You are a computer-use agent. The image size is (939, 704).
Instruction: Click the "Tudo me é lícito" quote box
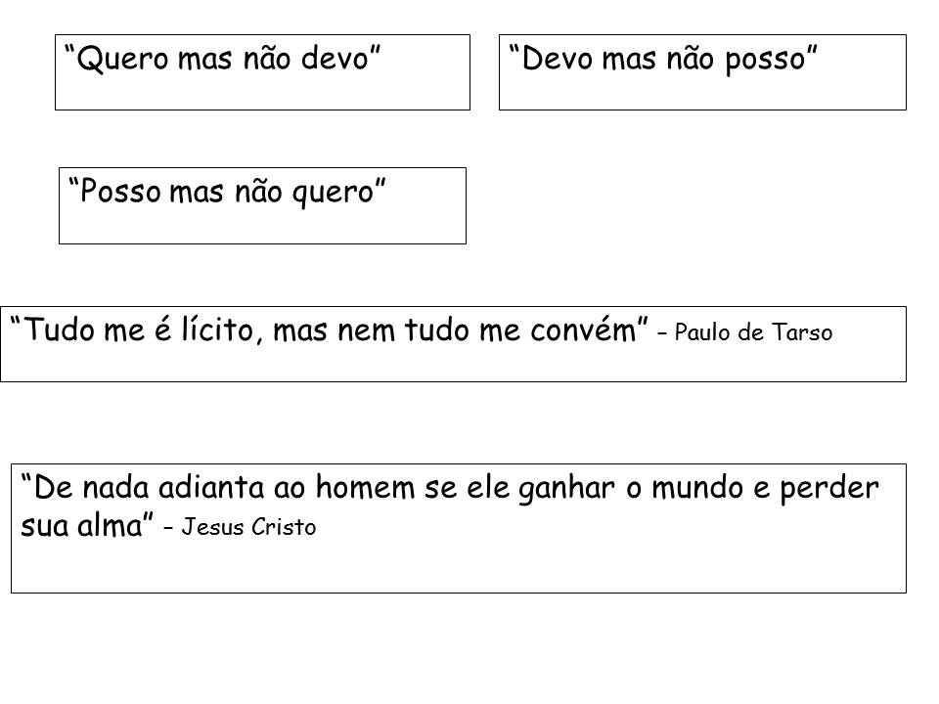[453, 344]
